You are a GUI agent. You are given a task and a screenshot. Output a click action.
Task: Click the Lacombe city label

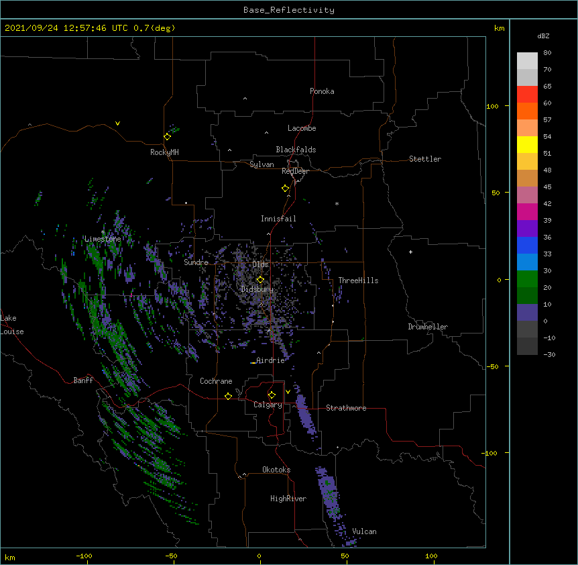pos(302,128)
